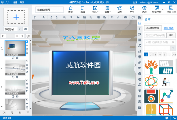Rotate canvas counterclockwise
The width and height of the screenshot is (177, 120).
(57, 17)
